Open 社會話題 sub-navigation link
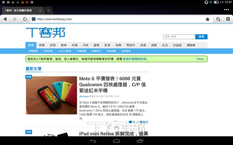This screenshot has width=233, height=145. click(111, 51)
